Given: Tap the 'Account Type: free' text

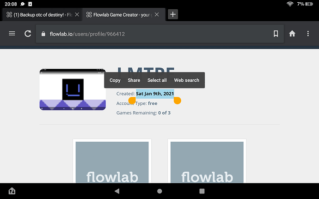Looking at the screenshot, I should click(x=137, y=103).
